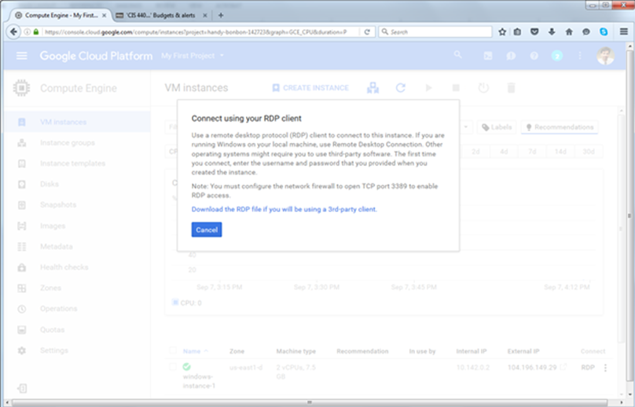The image size is (635, 407).
Task: Open Instance templates in sidebar
Action: (77, 163)
